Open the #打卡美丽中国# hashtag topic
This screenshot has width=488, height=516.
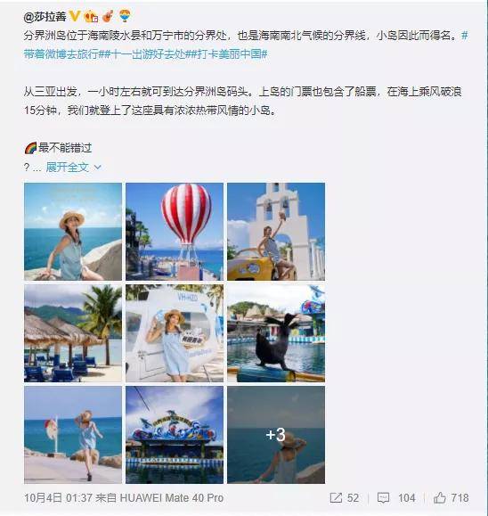pyautogui.click(x=229, y=54)
